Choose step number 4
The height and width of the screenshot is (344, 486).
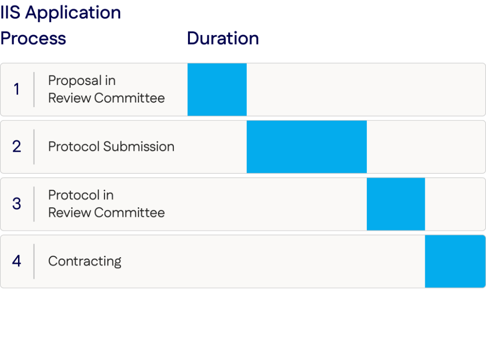click(x=17, y=261)
